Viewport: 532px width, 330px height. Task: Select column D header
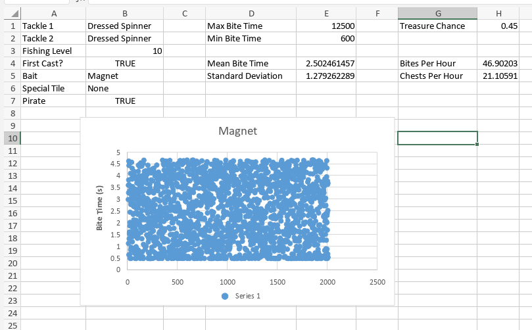tap(251, 14)
